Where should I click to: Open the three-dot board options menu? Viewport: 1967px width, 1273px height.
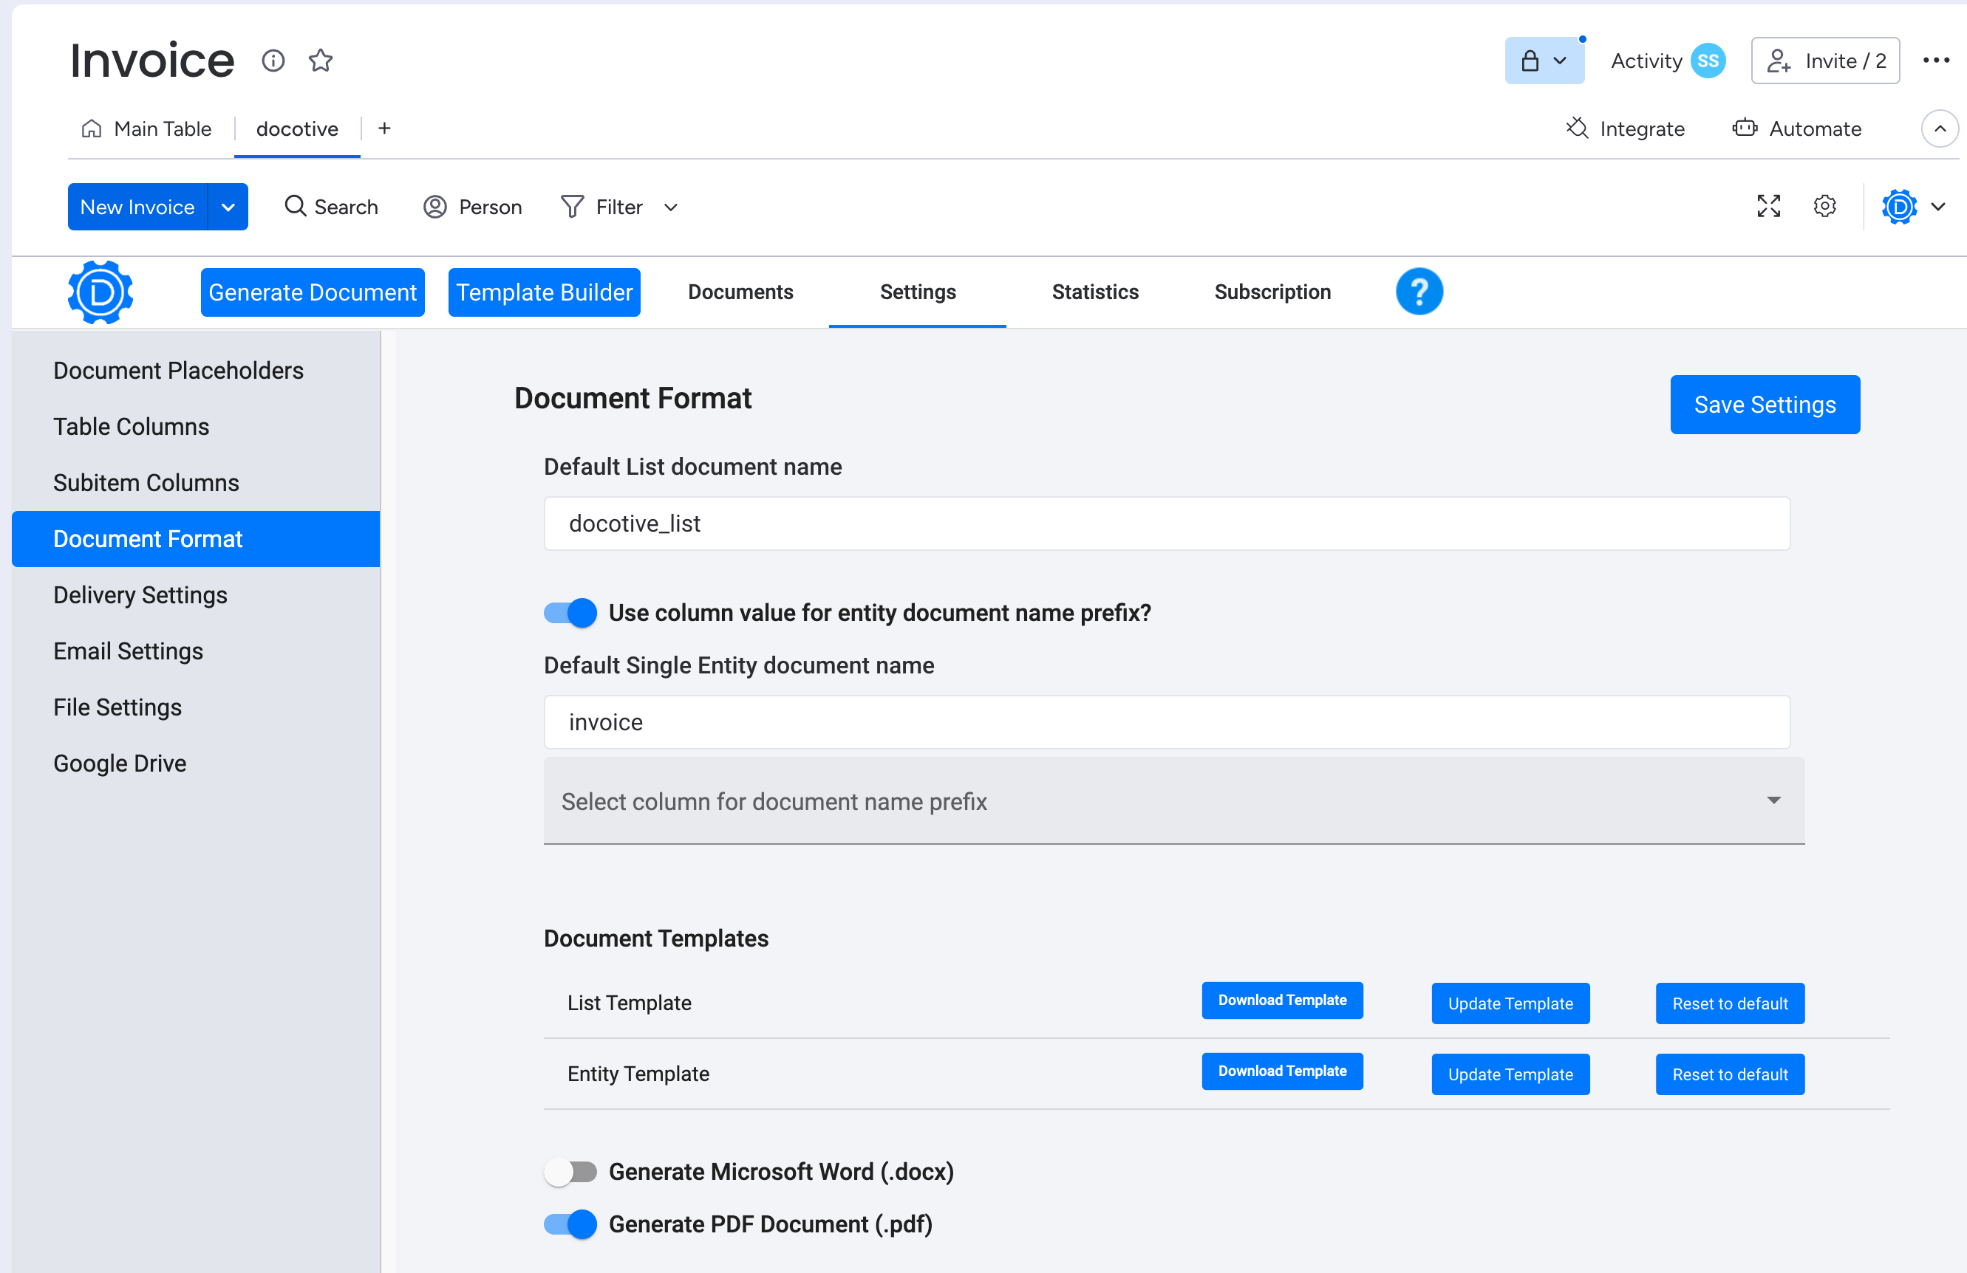(1935, 61)
